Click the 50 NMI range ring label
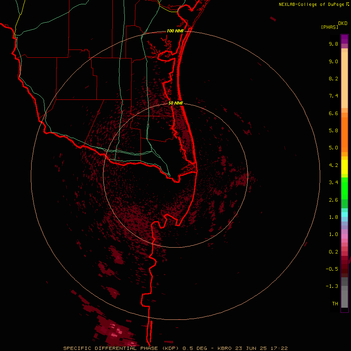The height and width of the screenshot is (351, 351). 176,103
